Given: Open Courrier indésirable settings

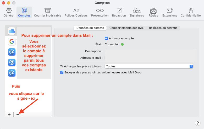Looking at the screenshot, I should point(47,12).
